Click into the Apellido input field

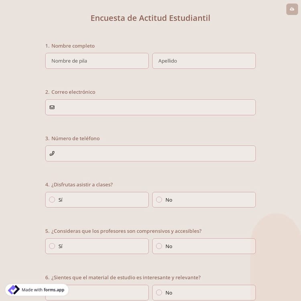tap(204, 61)
